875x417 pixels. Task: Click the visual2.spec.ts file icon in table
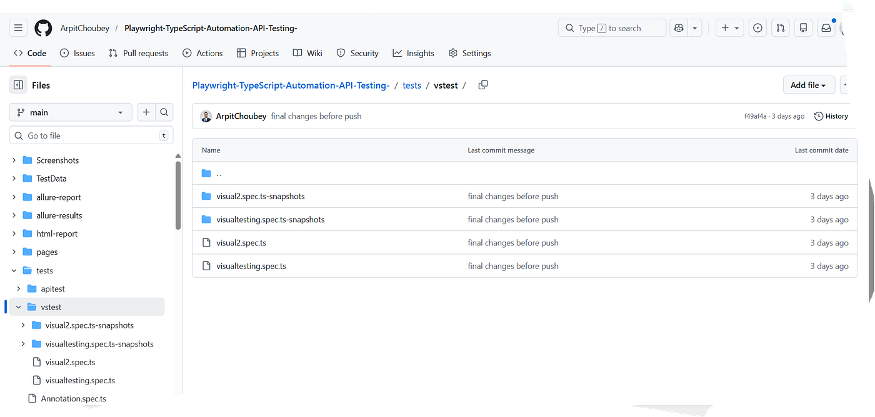click(207, 243)
